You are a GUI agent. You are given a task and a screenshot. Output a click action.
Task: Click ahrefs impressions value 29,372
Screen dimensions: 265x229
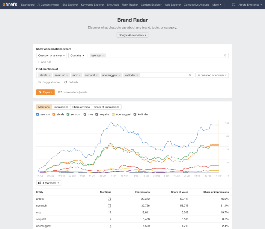145,199
